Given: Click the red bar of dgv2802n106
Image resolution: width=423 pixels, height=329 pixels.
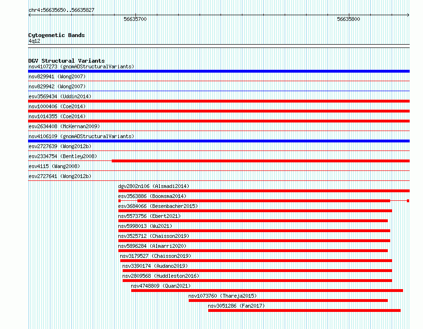Looking at the screenshot, I should point(264,191).
